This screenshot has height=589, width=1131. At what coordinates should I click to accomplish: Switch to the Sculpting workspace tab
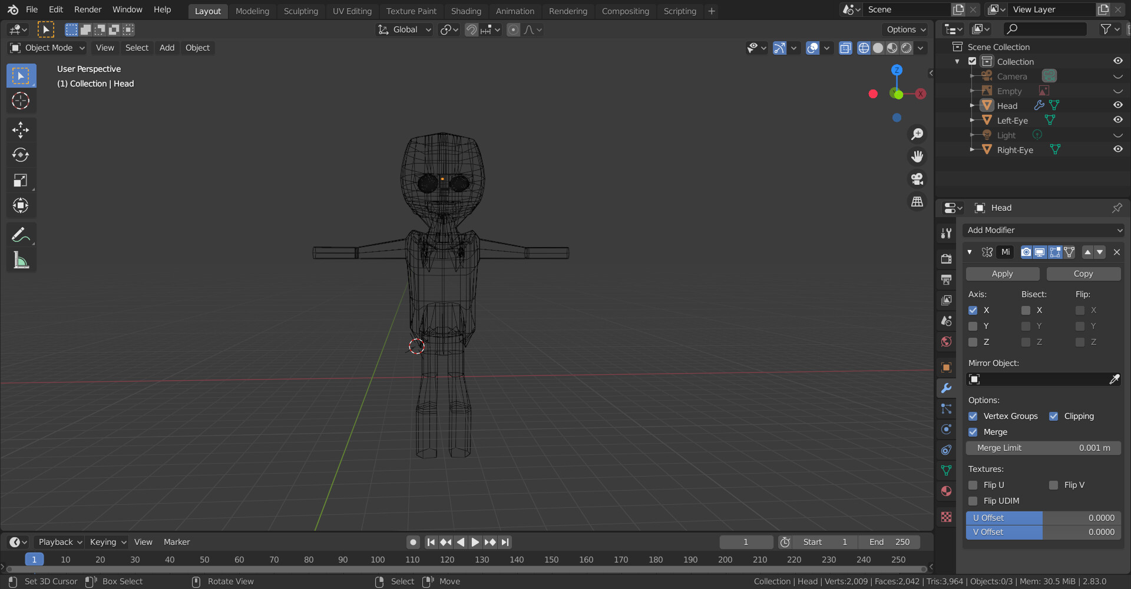300,11
